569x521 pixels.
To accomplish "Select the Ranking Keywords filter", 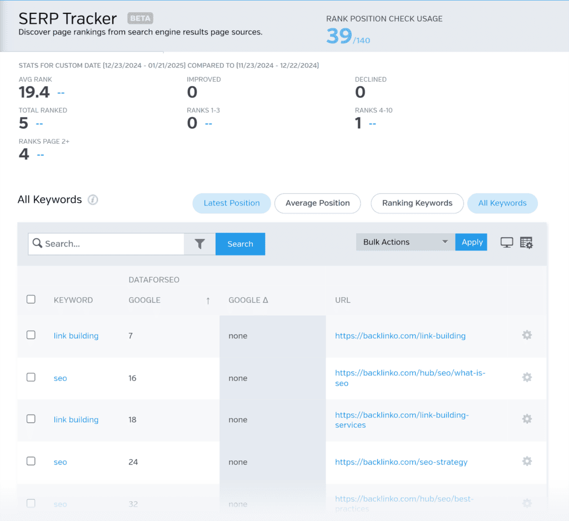I will [x=417, y=203].
